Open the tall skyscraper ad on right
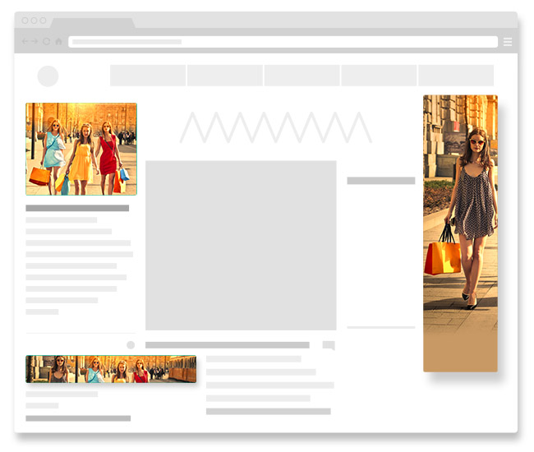 click(460, 233)
